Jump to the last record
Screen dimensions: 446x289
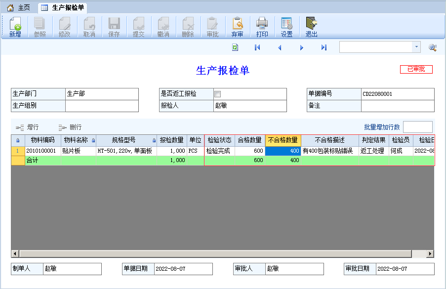pos(324,47)
